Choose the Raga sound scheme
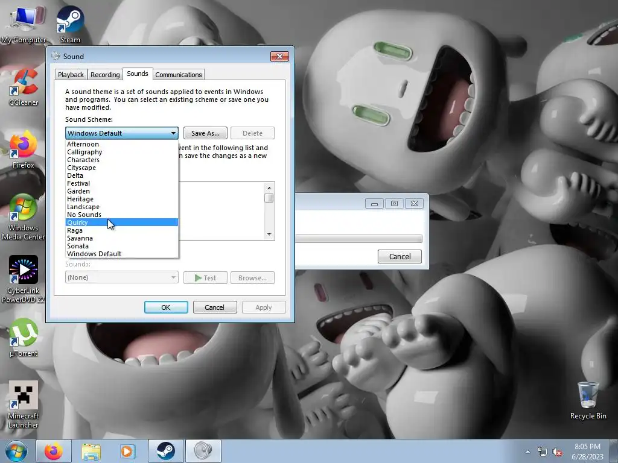The image size is (618, 463). click(x=122, y=230)
